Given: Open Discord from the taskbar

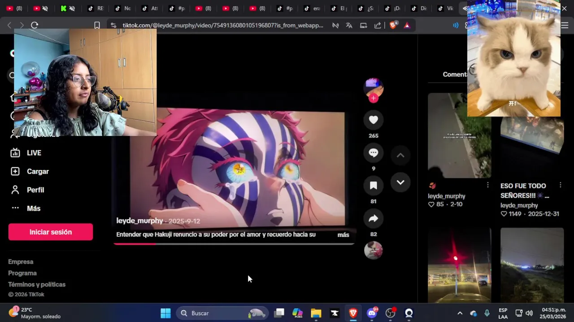Looking at the screenshot, I should [x=372, y=313].
